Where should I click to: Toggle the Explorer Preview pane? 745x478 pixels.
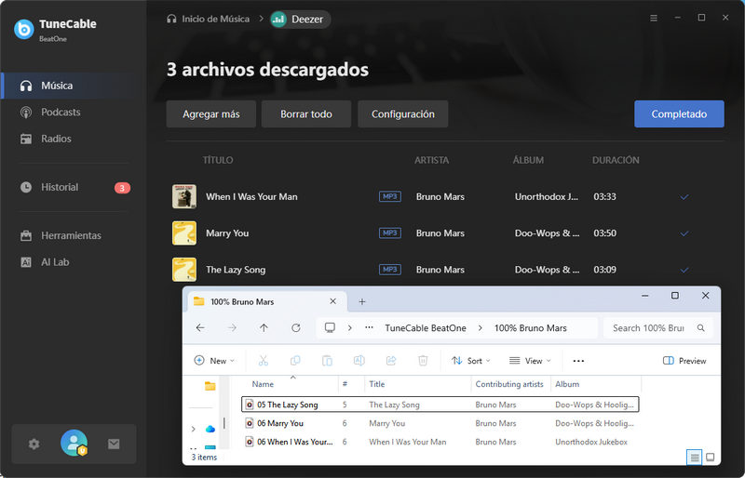pyautogui.click(x=684, y=361)
